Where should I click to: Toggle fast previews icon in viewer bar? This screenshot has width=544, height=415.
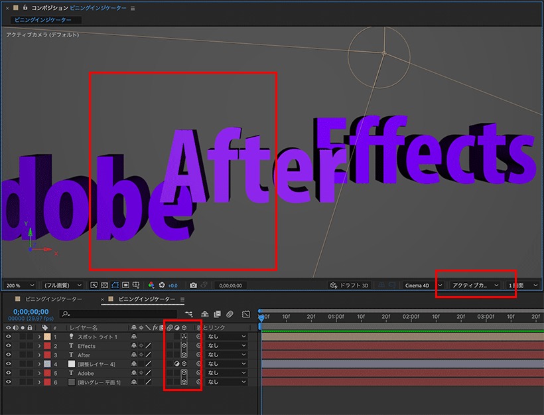point(94,285)
